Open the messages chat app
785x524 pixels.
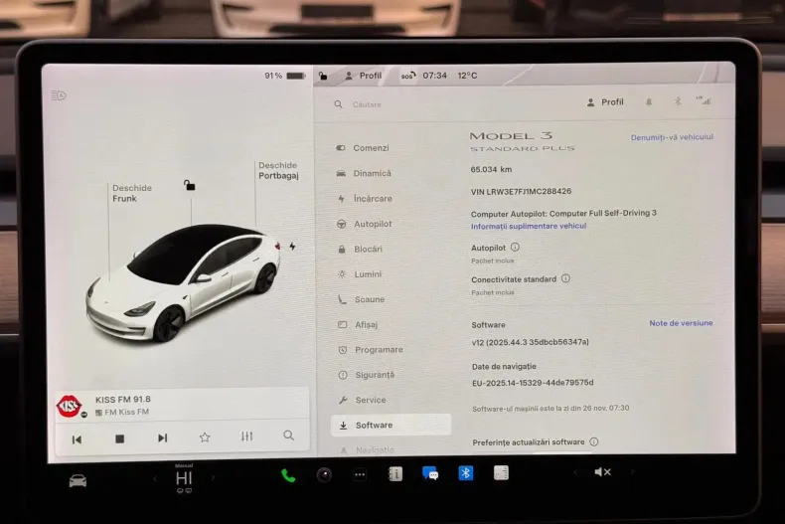(430, 473)
